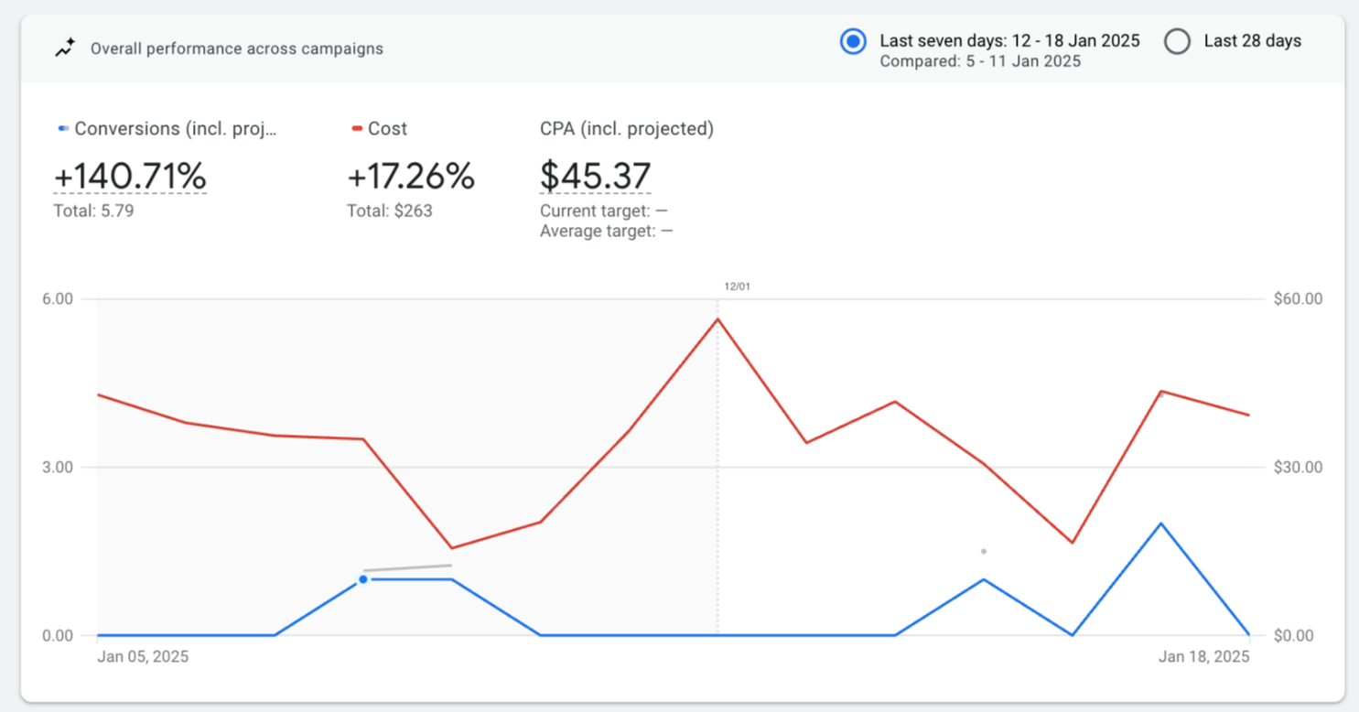This screenshot has width=1359, height=712.
Task: Select the Last 28 days radio button
Action: (x=1177, y=41)
